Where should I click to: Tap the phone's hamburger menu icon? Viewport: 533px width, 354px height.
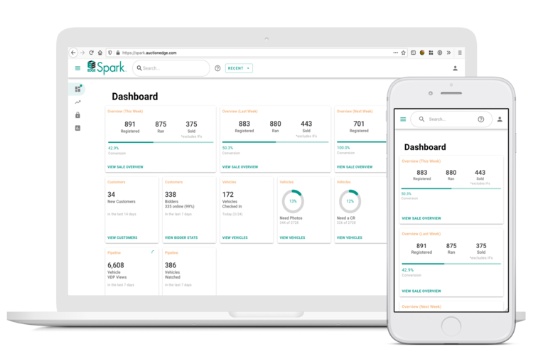pyautogui.click(x=403, y=119)
